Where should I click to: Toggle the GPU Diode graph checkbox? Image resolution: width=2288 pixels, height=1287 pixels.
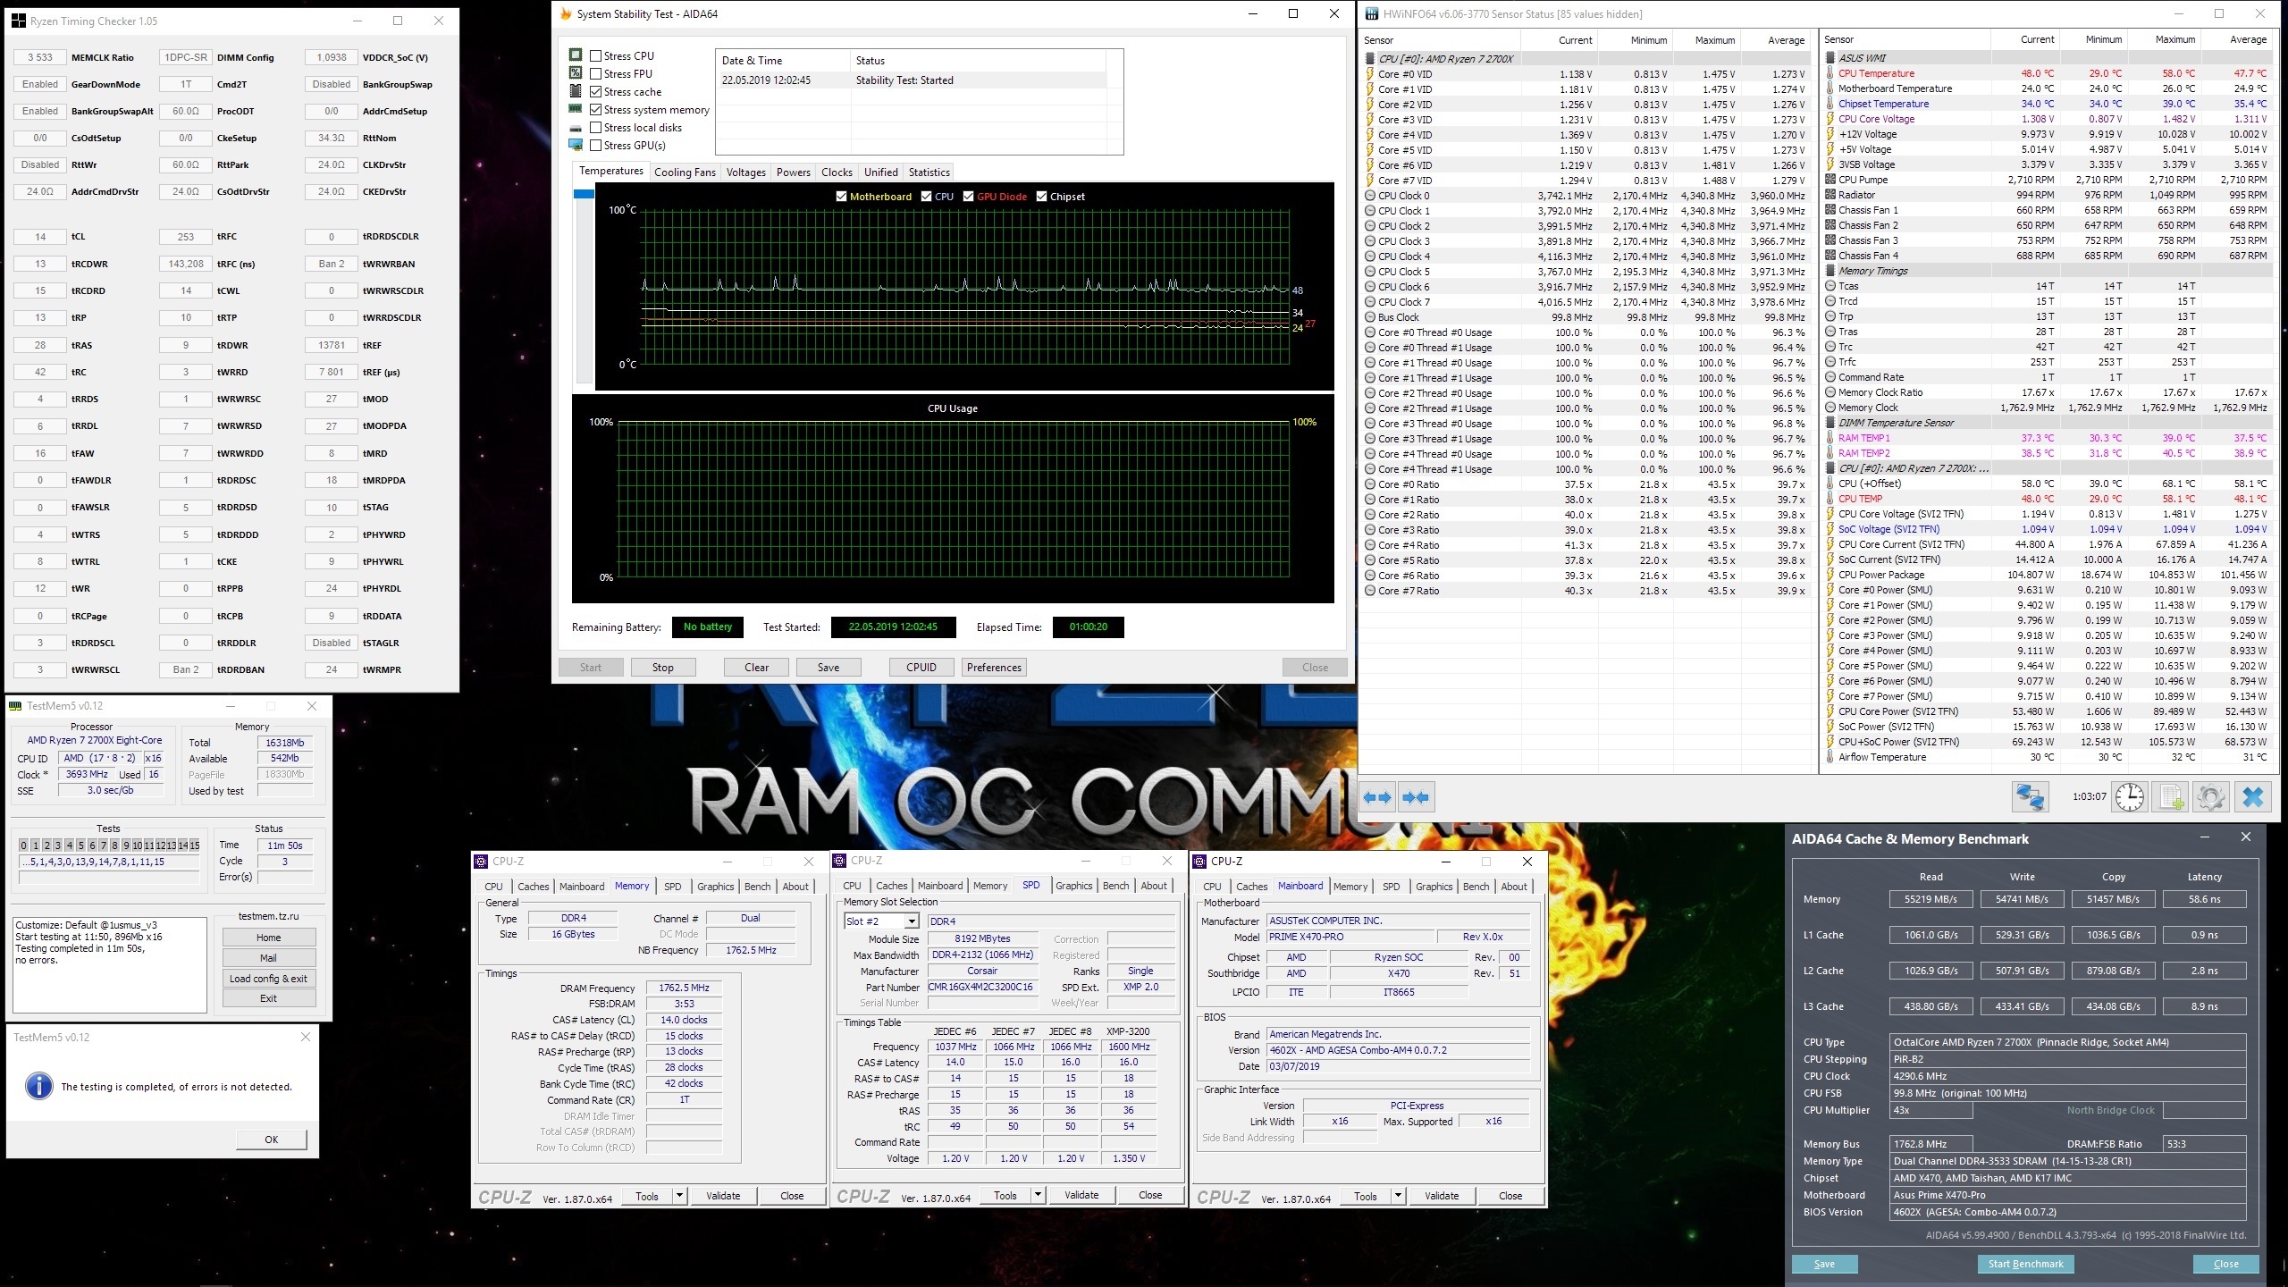pos(968,197)
